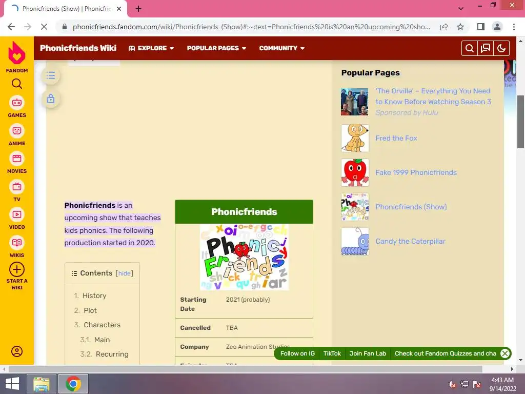Viewport: 525px width, 394px height.
Task: Click the red apple Fake 1999 thumbnail
Action: pos(355,172)
